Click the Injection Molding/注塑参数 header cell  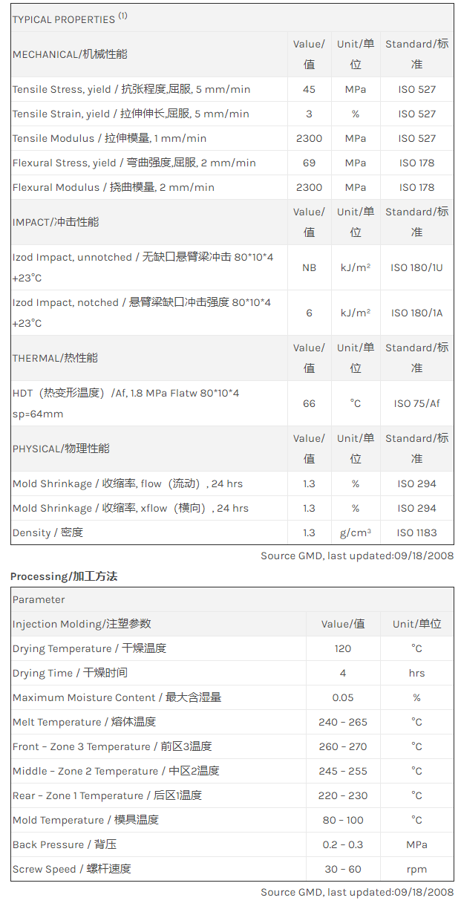click(x=82, y=624)
